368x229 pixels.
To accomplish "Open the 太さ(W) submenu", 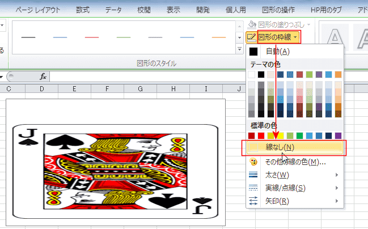I will 295,175.
